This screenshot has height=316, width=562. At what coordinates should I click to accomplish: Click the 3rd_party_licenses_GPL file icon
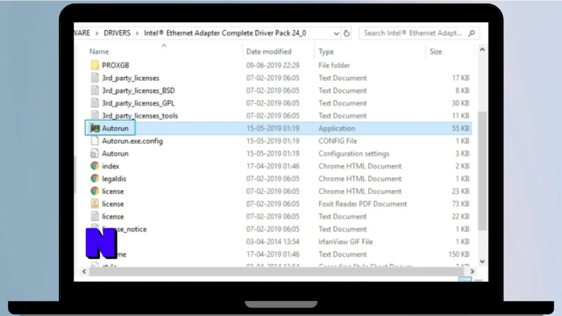tap(94, 103)
